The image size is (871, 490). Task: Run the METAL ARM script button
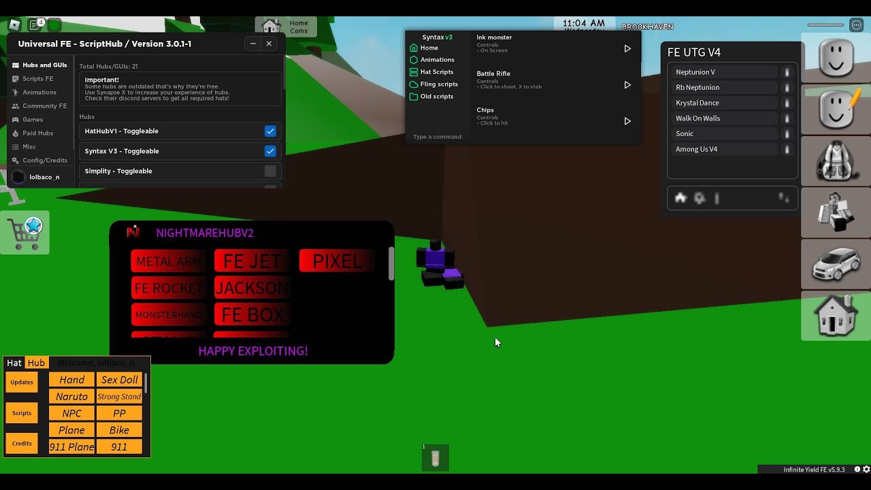point(169,261)
